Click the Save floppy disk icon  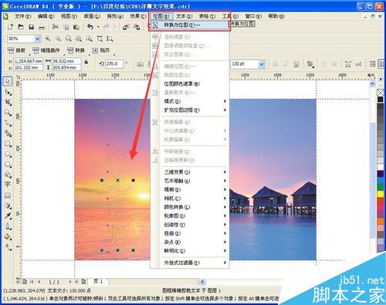pos(31,27)
